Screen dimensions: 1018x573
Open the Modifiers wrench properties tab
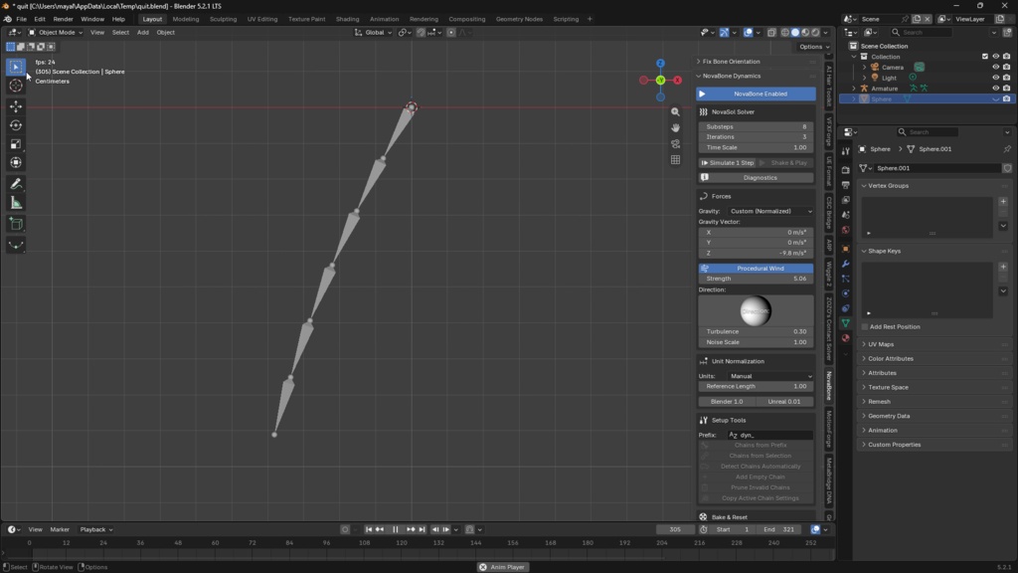(845, 263)
